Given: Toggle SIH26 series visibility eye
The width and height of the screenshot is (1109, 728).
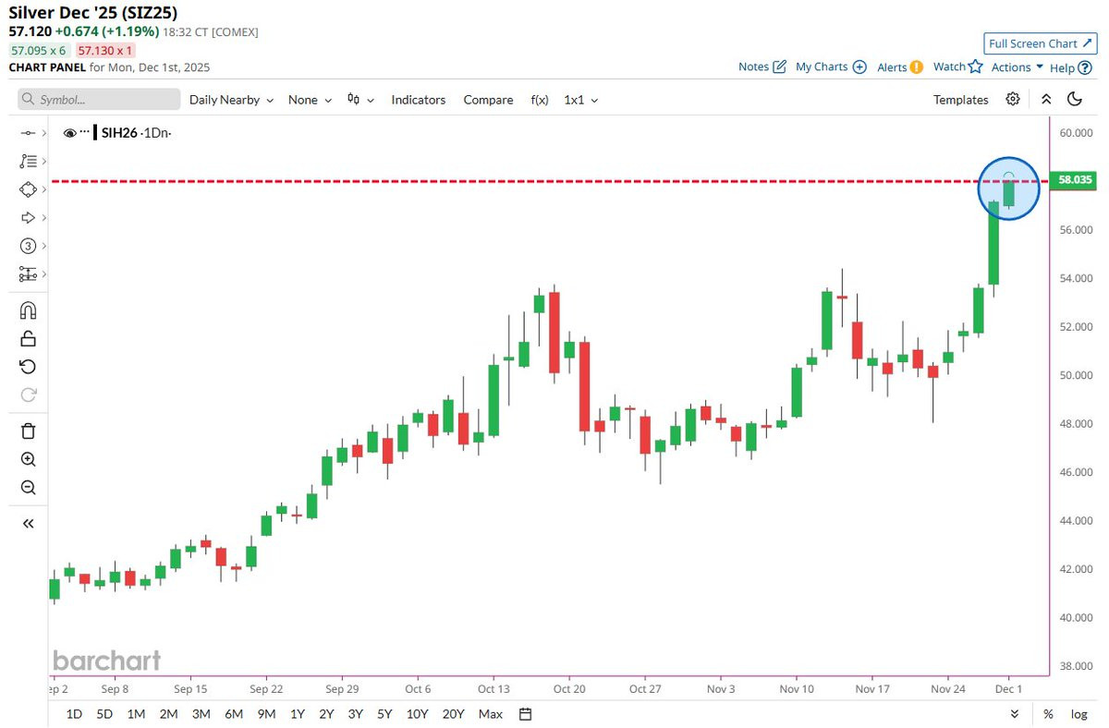Looking at the screenshot, I should (x=69, y=133).
